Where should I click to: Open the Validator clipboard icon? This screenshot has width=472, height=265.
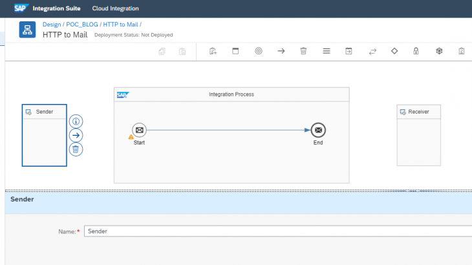[x=462, y=51]
